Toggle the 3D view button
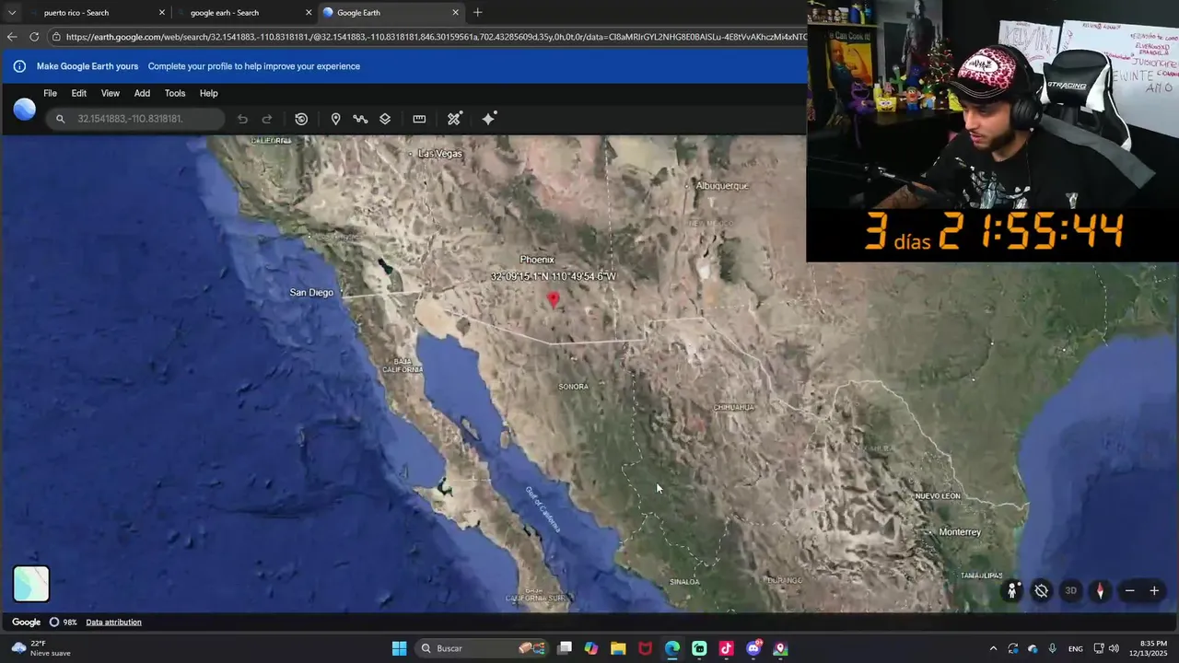The width and height of the screenshot is (1179, 663). coord(1070,591)
